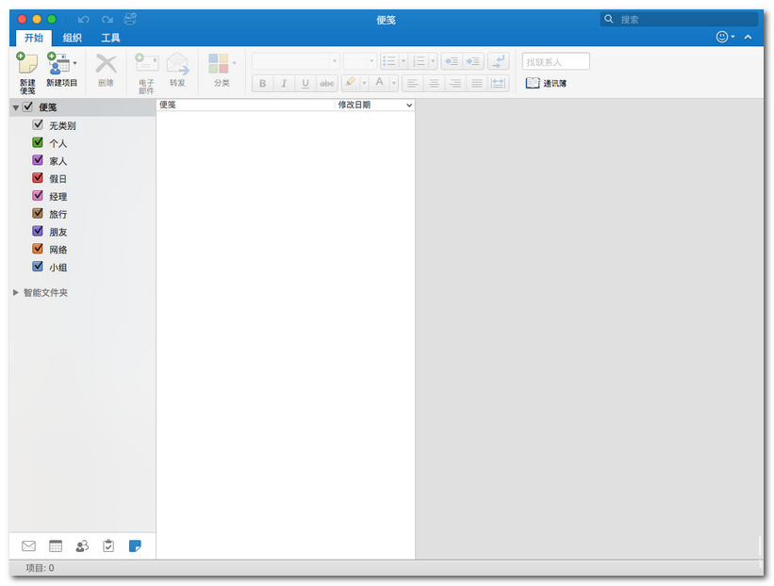Open the highlight color dropdown arrow

point(364,83)
